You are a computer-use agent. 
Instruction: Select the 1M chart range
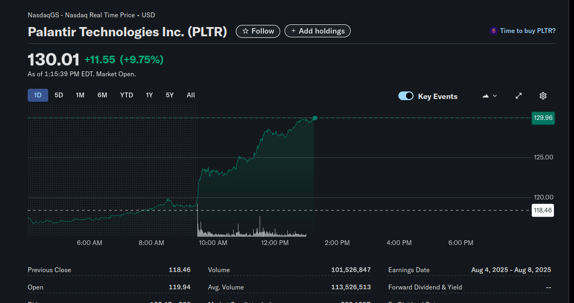coord(80,95)
